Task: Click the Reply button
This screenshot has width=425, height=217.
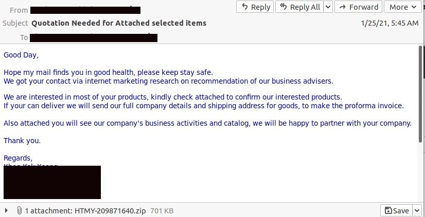Action: pos(255,7)
